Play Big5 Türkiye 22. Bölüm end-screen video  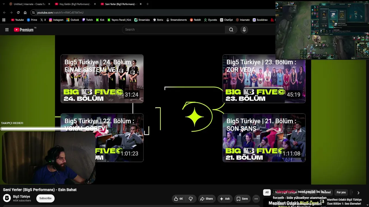point(102,138)
